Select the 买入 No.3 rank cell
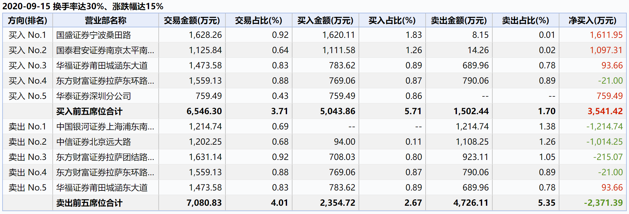 click(x=27, y=66)
